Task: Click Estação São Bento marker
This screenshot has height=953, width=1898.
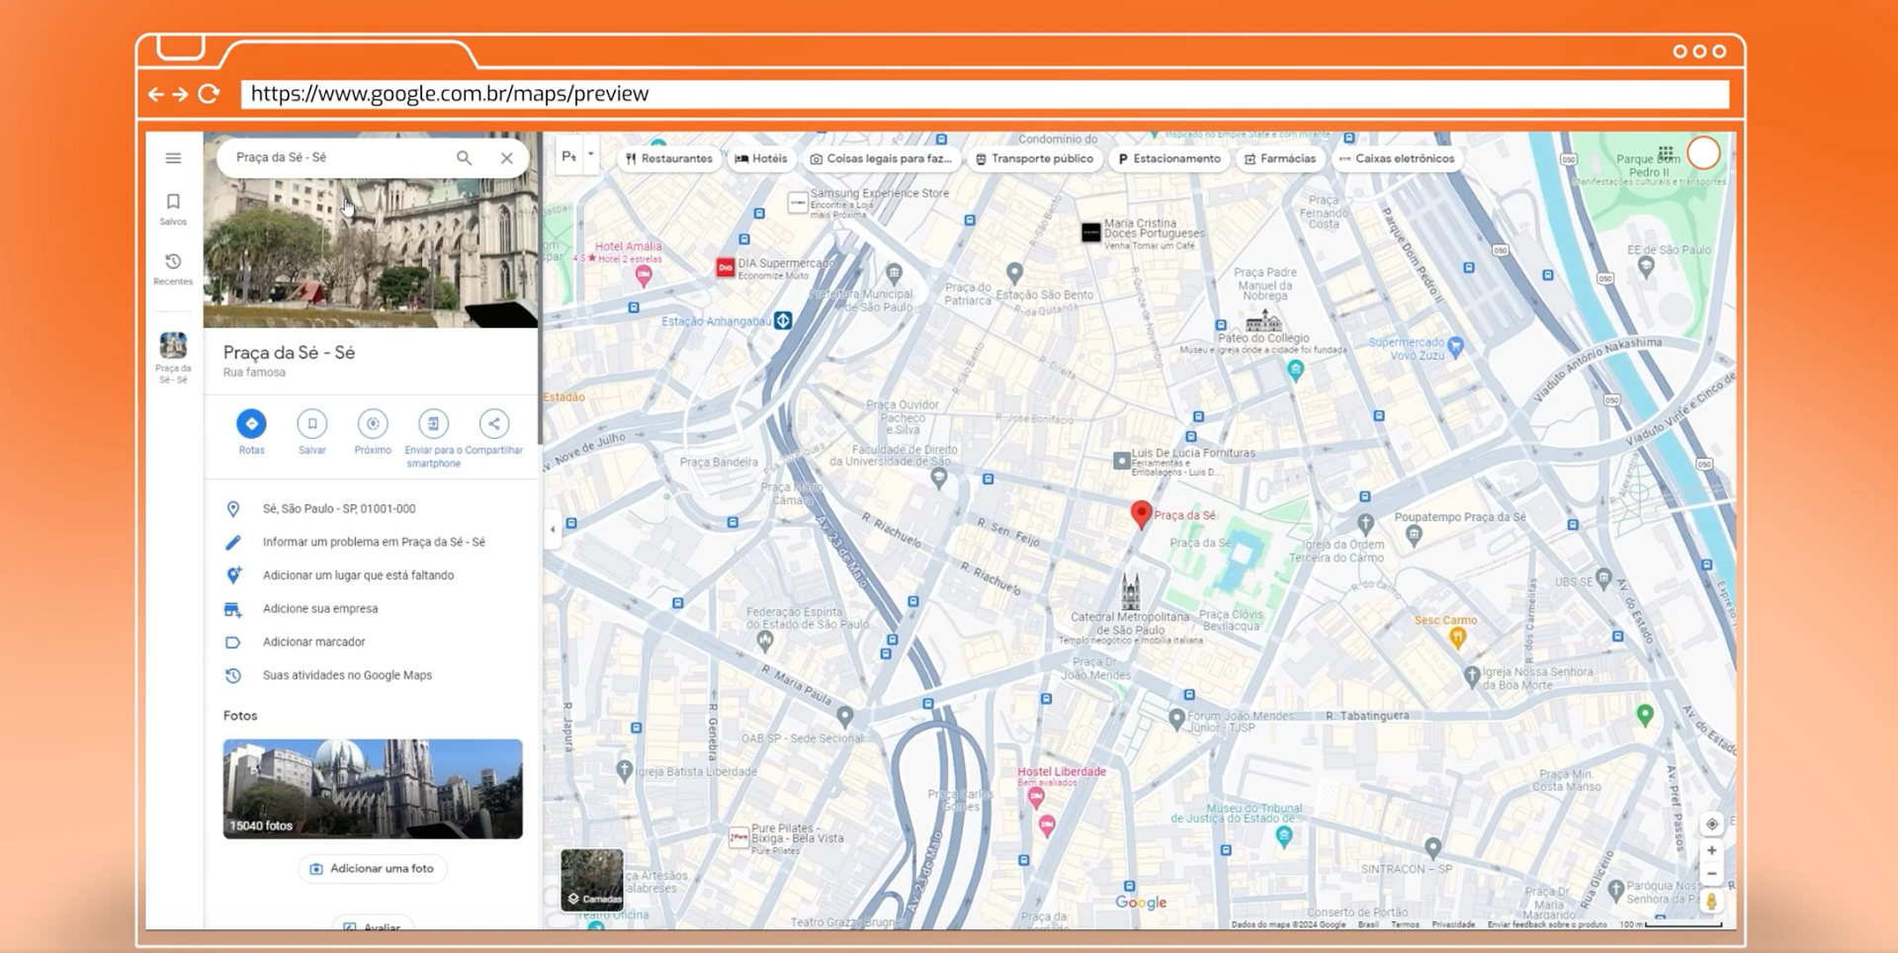Action: (1014, 273)
